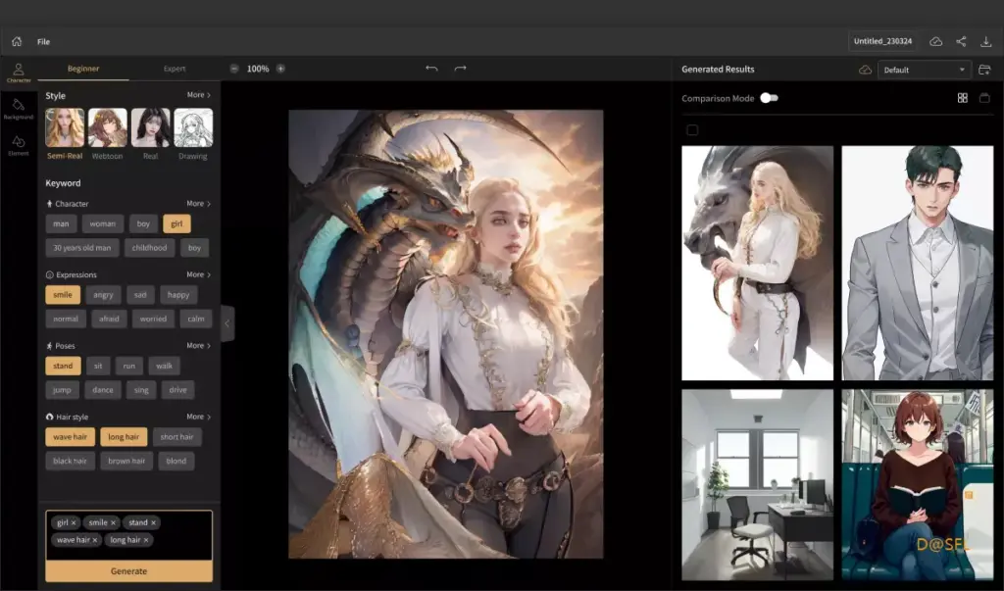Toggle the short hair keyword
The height and width of the screenshot is (591, 1004).
pos(176,437)
